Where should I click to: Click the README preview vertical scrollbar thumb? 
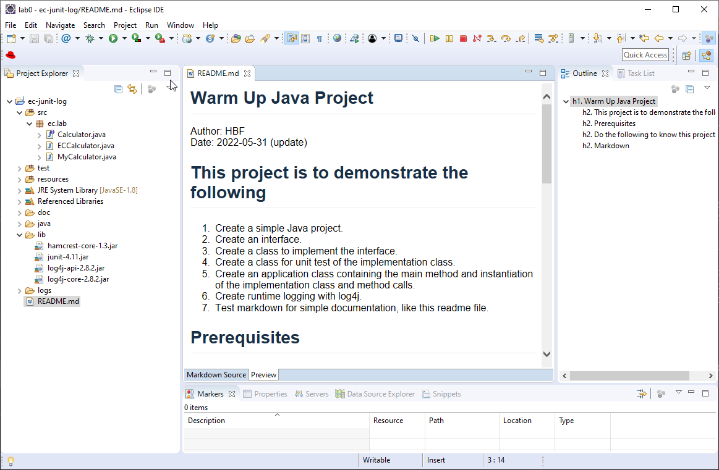[x=547, y=143]
